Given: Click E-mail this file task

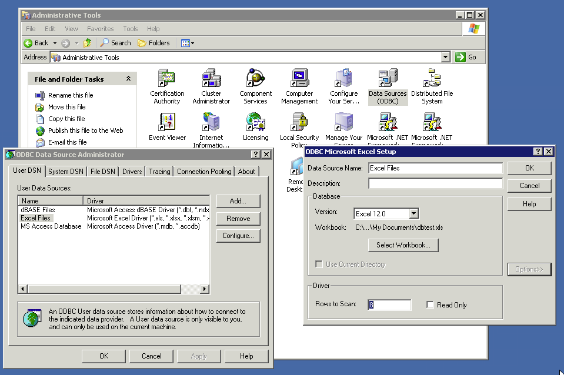Looking at the screenshot, I should coord(67,142).
